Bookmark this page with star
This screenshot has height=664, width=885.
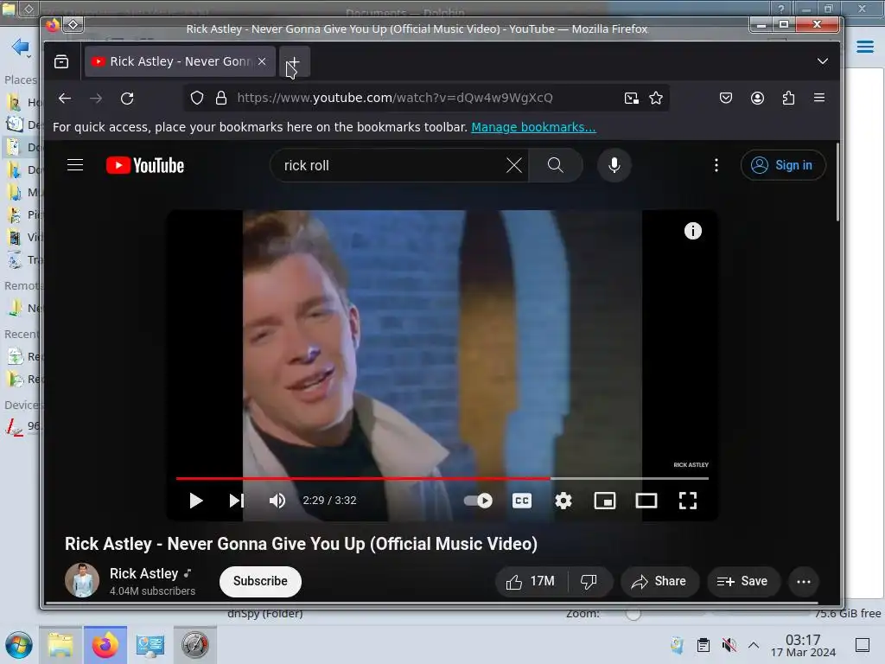(x=656, y=99)
